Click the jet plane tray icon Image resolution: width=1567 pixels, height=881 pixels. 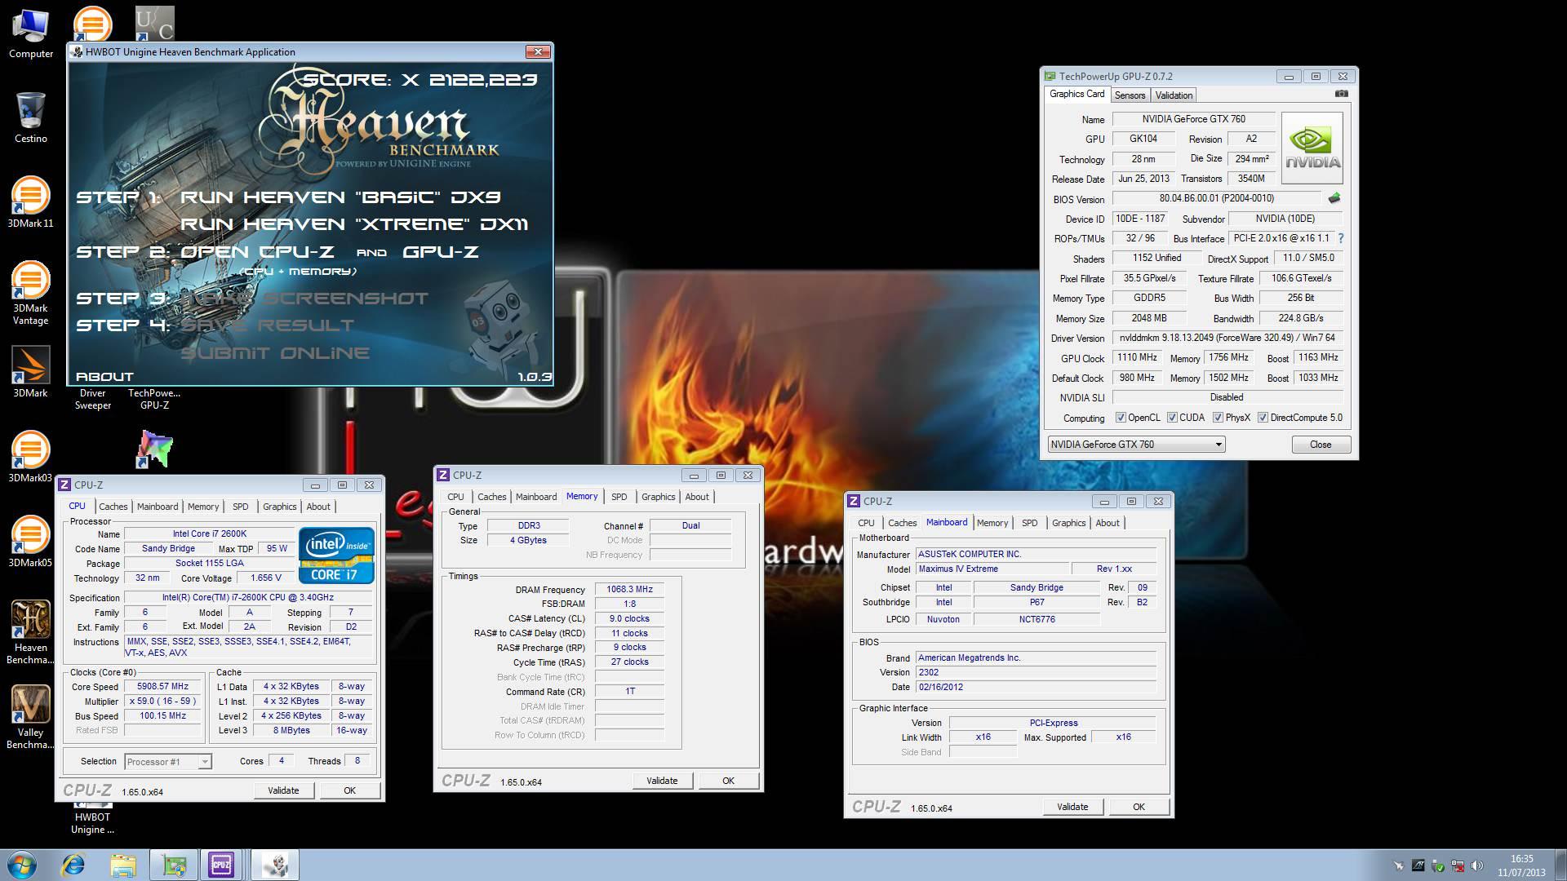(1399, 866)
